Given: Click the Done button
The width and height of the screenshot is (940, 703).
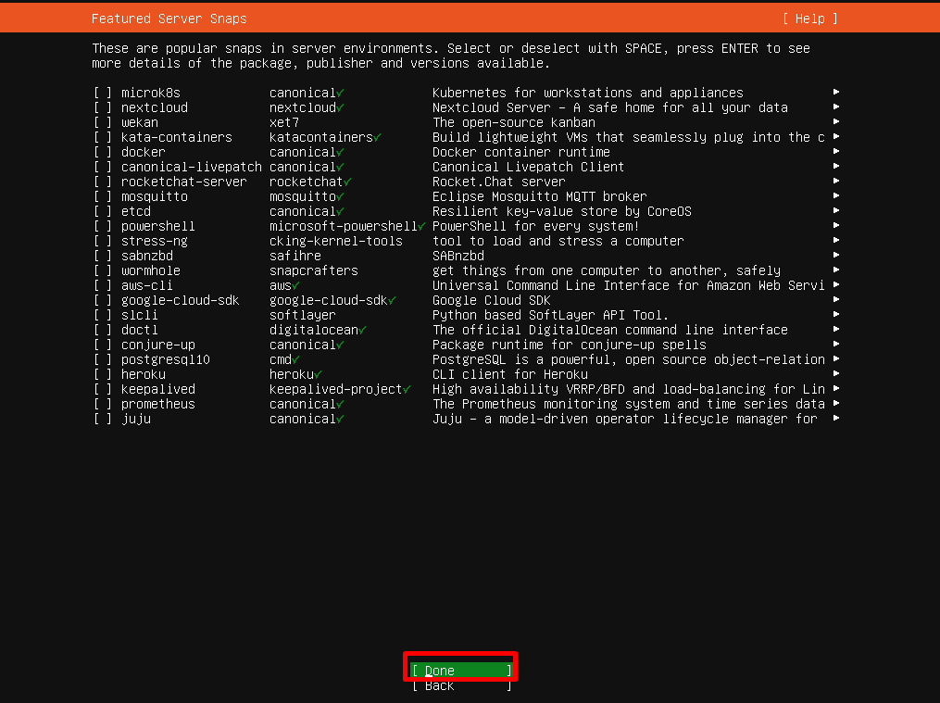Looking at the screenshot, I should (459, 670).
